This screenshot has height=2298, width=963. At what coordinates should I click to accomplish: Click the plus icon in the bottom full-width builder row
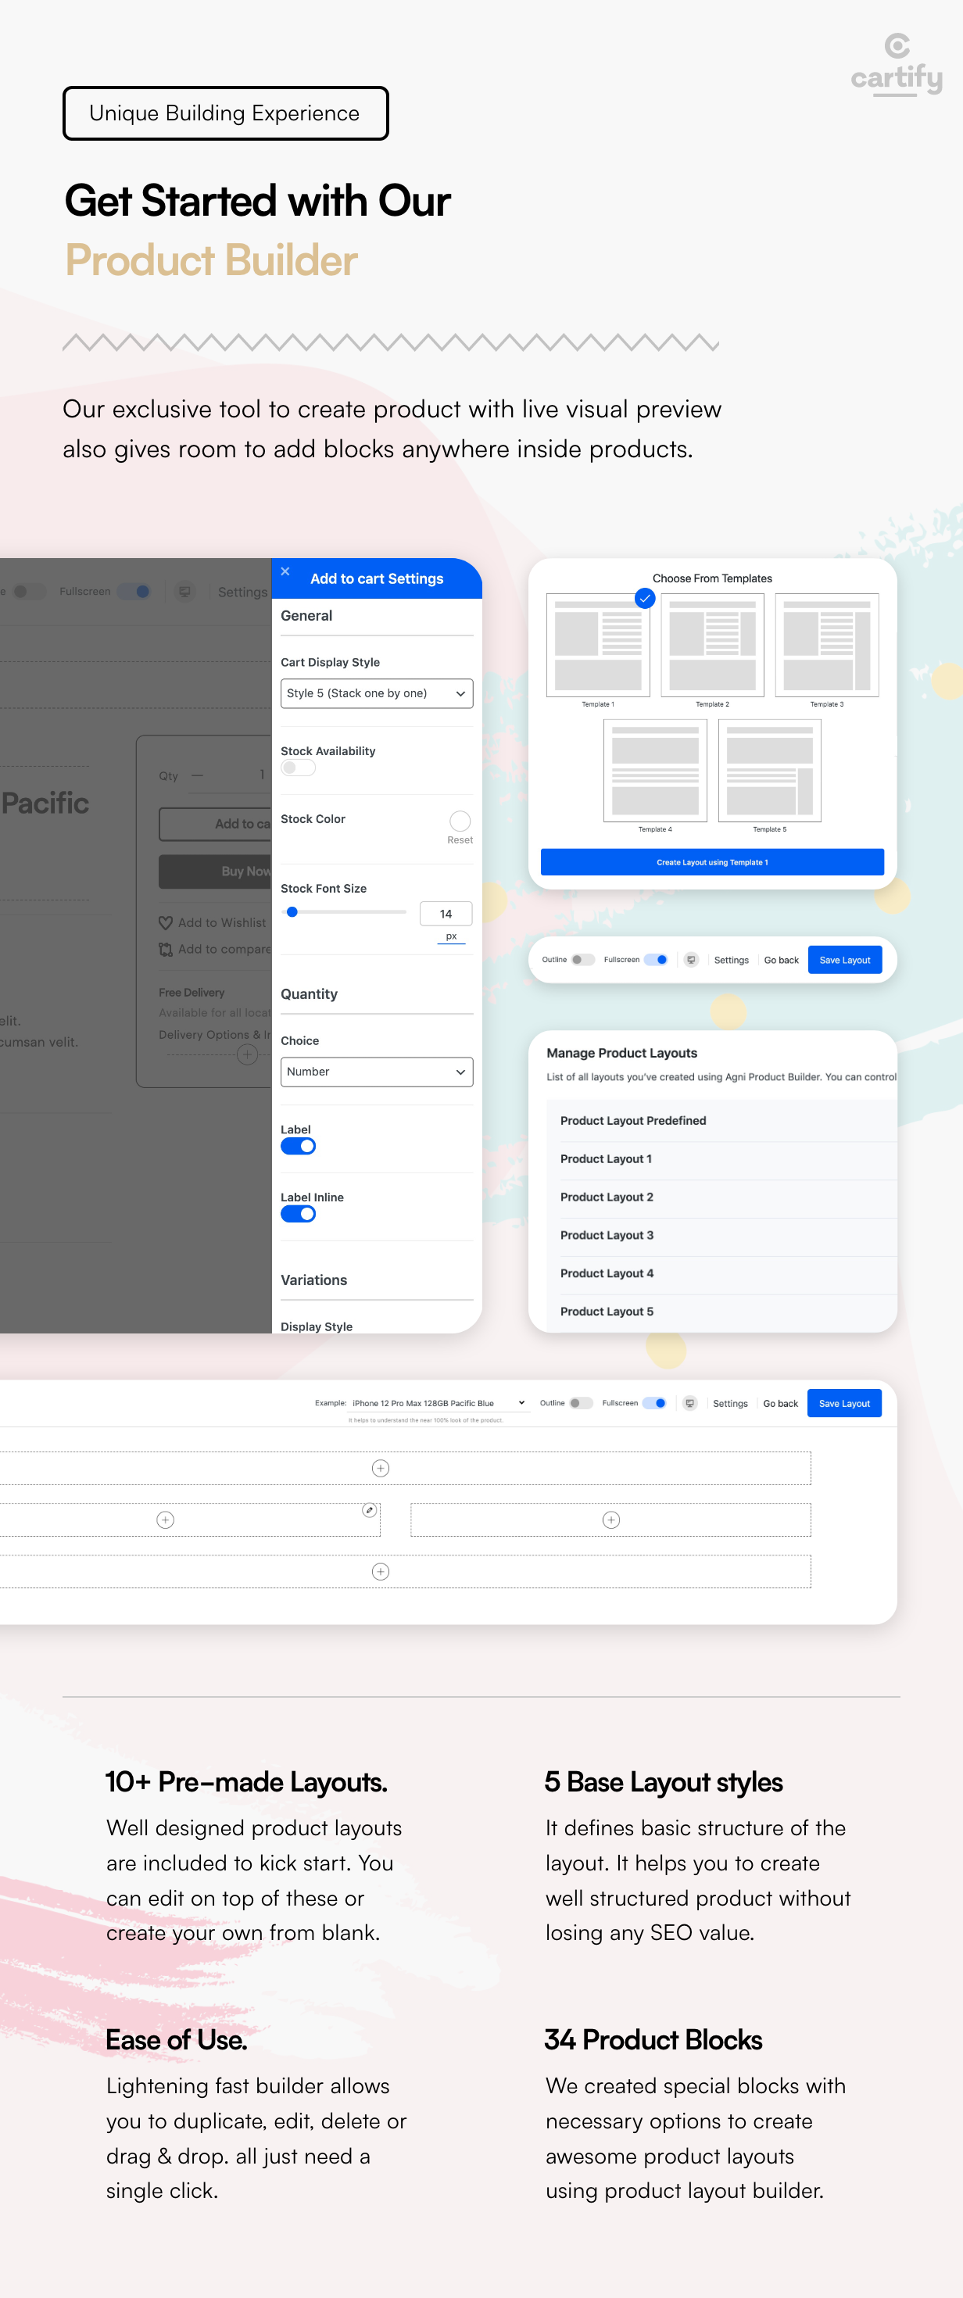click(x=380, y=1571)
